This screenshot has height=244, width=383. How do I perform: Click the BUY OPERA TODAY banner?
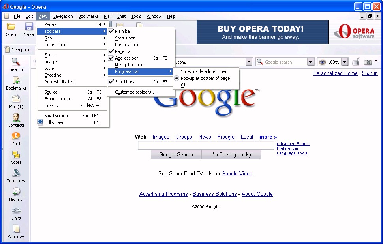point(262,32)
